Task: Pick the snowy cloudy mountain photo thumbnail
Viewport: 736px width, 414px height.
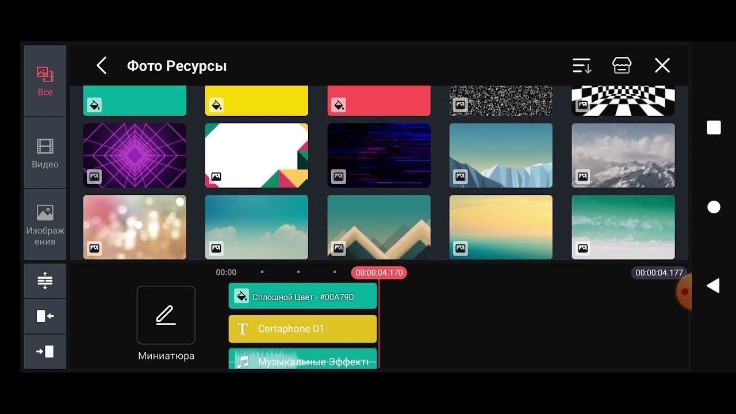Action: (623, 155)
